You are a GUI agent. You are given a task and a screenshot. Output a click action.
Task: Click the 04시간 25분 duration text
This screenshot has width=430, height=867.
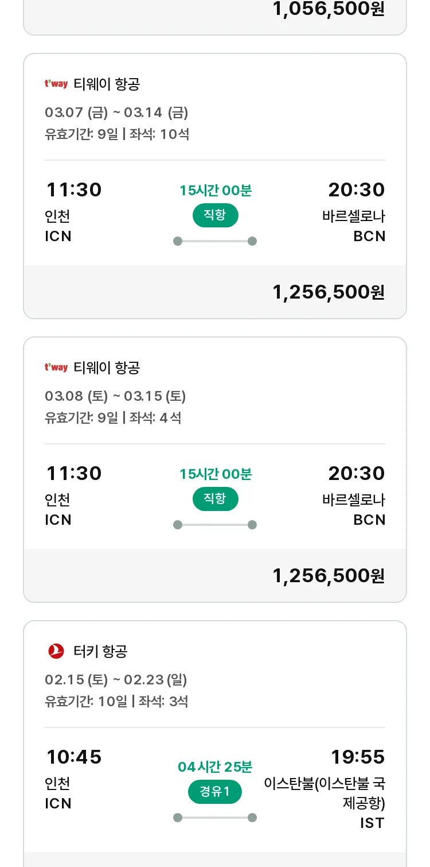pos(215,767)
